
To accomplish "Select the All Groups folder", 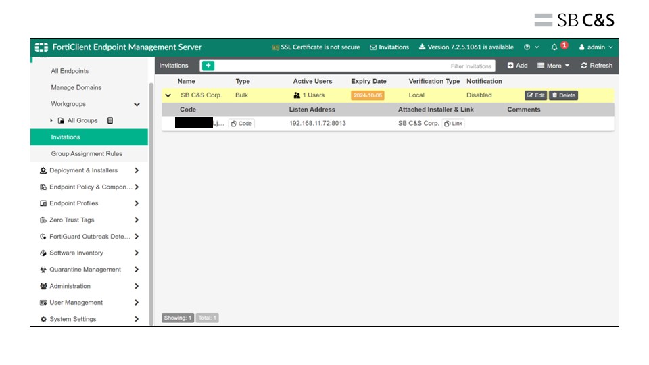I will (x=78, y=120).
